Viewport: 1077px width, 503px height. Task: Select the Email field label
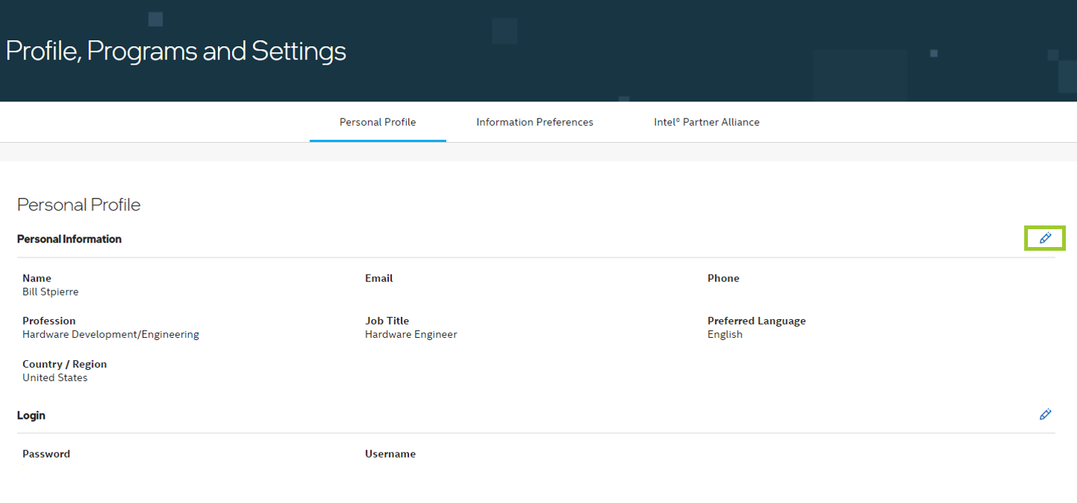(379, 278)
